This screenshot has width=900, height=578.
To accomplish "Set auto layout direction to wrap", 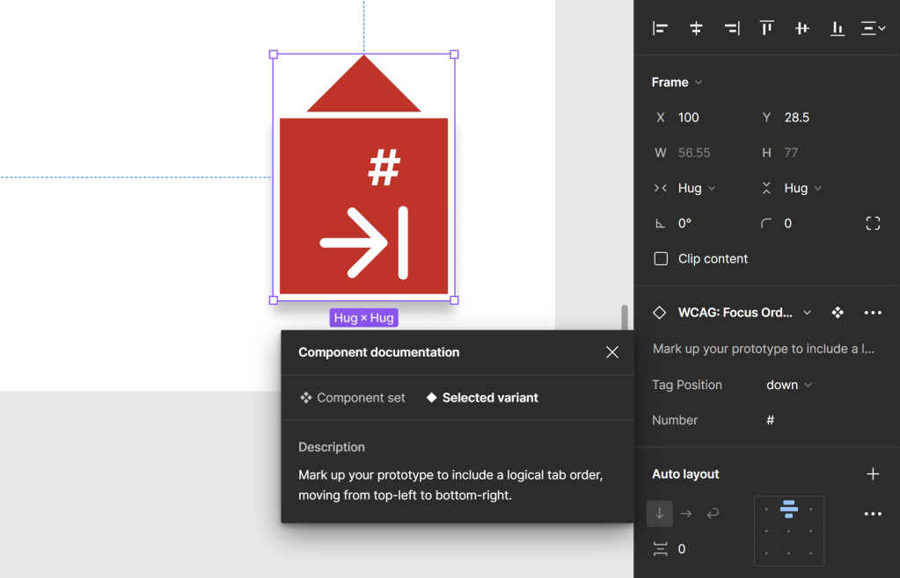I will click(713, 514).
